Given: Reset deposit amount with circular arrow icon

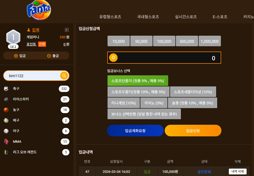Looking at the screenshot, I should tap(113, 58).
